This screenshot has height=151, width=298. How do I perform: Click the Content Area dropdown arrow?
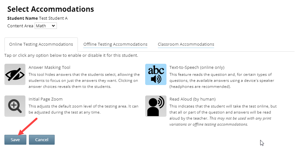[x=53, y=26]
